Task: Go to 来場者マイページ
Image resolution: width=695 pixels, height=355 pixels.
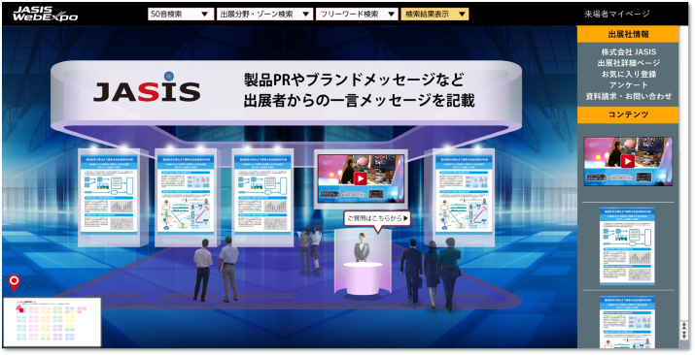Action: coord(617,15)
